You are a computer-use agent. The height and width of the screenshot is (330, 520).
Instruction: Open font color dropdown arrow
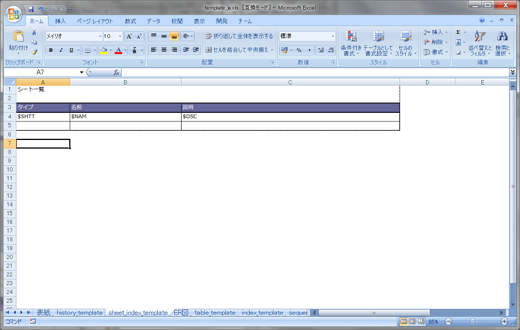125,50
